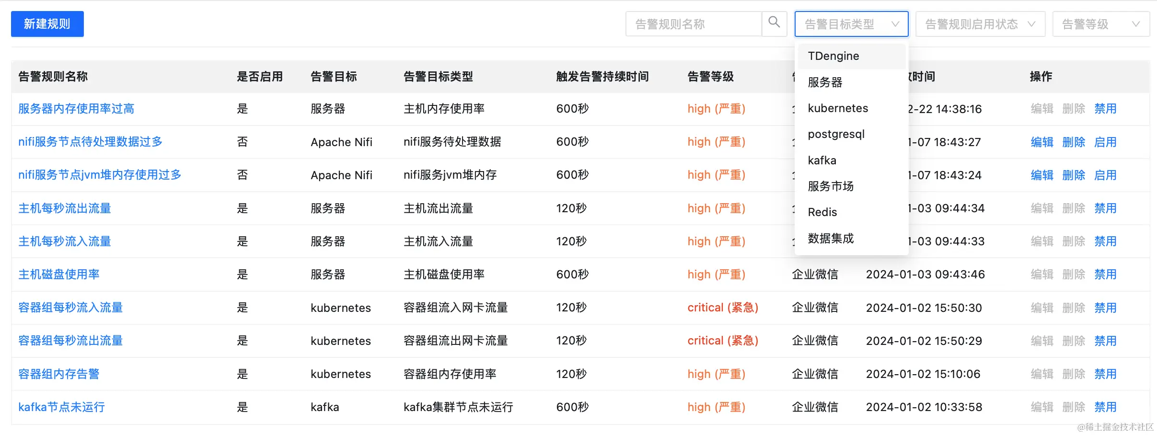Screen dimensions: 1157x435
Task: Delete the 容器组每秒流入流量 rule
Action: (1074, 308)
